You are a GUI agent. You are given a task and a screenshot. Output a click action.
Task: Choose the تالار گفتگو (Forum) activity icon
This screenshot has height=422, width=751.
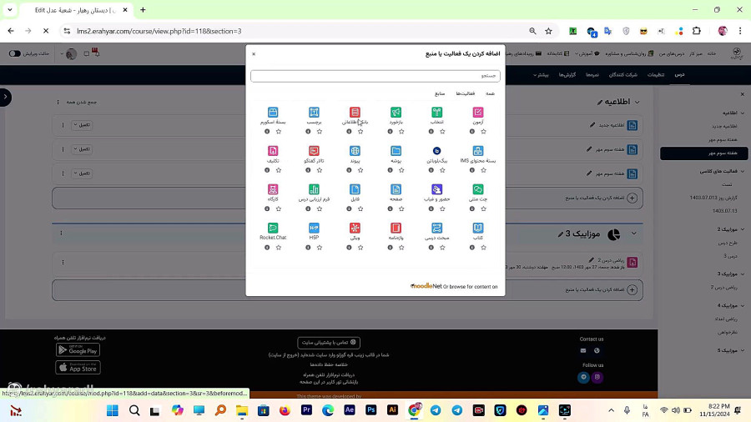click(314, 151)
